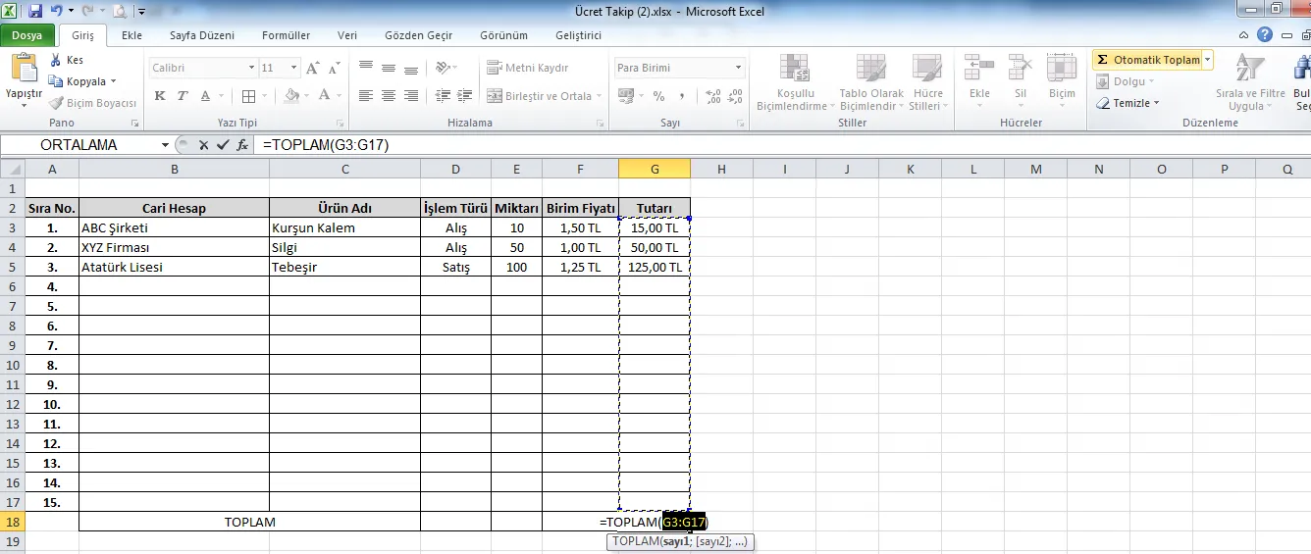The height and width of the screenshot is (554, 1311).
Task: Click the Undo arrow icon
Action: tap(57, 12)
